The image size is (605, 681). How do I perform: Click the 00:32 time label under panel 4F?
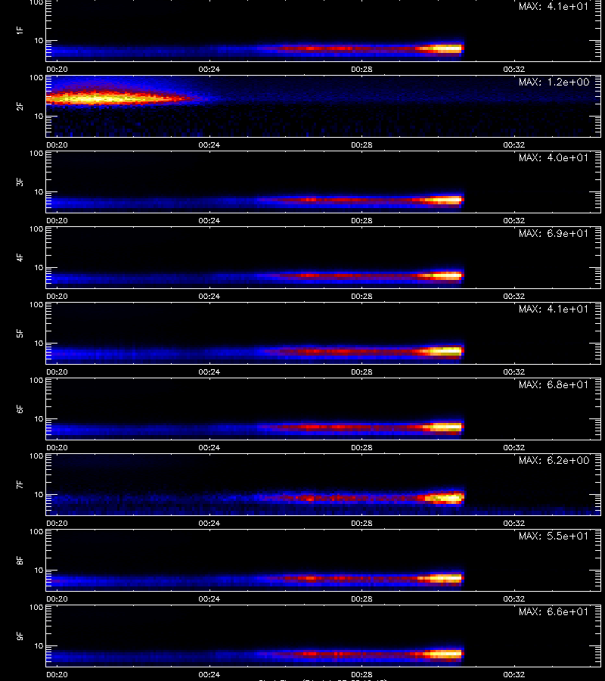513,296
